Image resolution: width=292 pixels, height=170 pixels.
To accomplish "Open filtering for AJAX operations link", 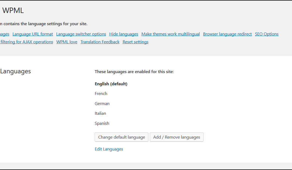I will click(26, 42).
